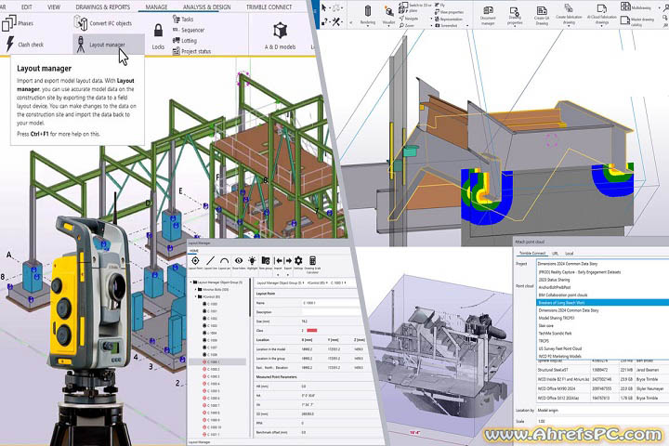Open View properties
Viewport: 669px width, 446px height.
click(449, 12)
